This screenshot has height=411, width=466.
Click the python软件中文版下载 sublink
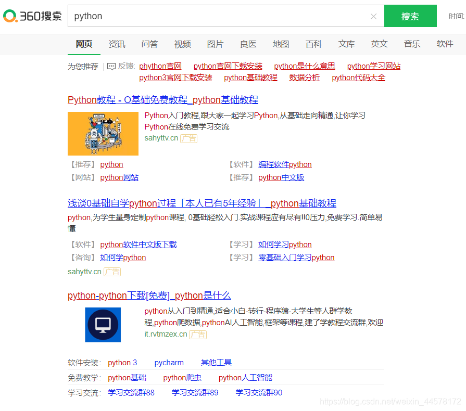coord(138,245)
